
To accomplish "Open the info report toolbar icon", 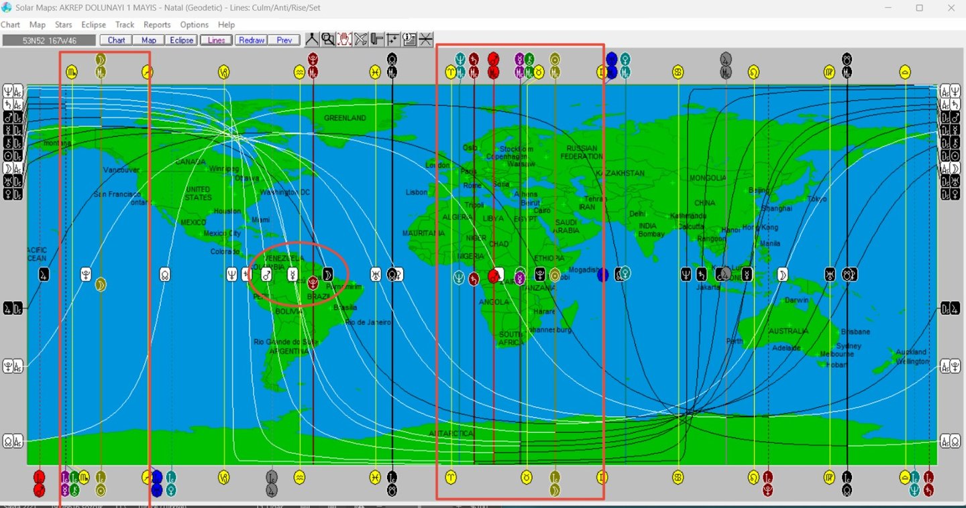I will coord(409,40).
